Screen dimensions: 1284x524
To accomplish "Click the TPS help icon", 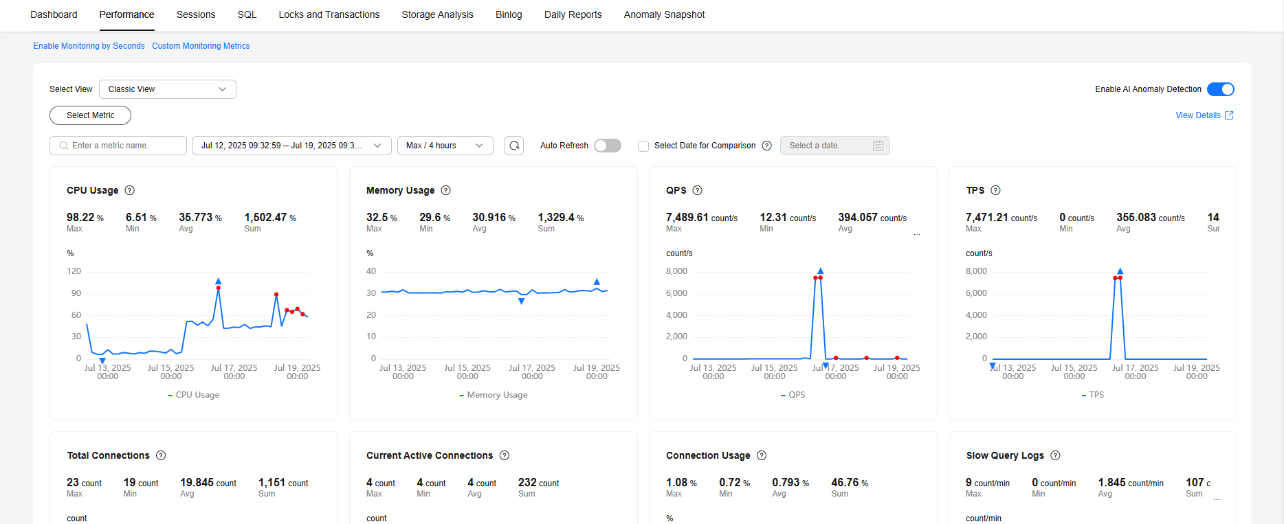I will [995, 190].
